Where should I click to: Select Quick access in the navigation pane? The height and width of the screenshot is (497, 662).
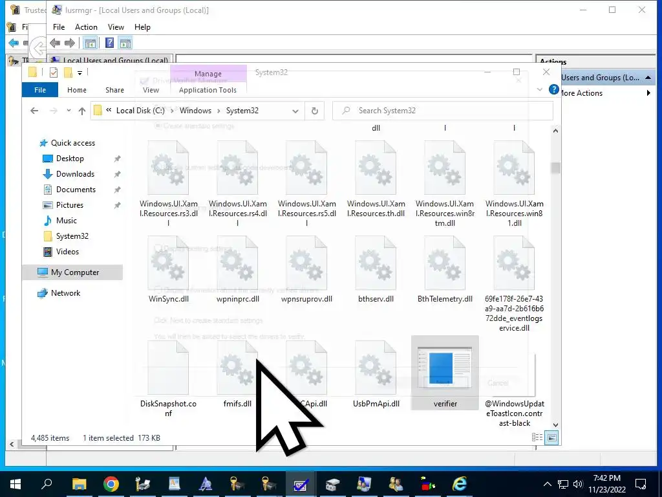[72, 143]
